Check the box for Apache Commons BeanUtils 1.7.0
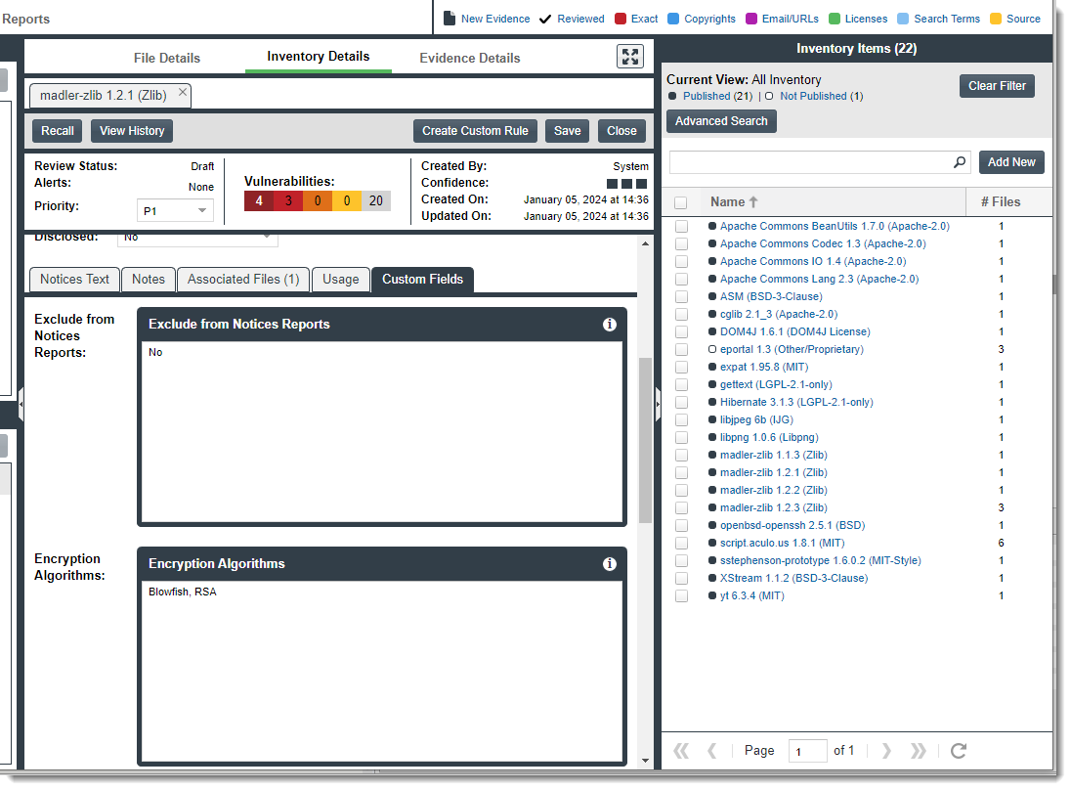 [681, 227]
